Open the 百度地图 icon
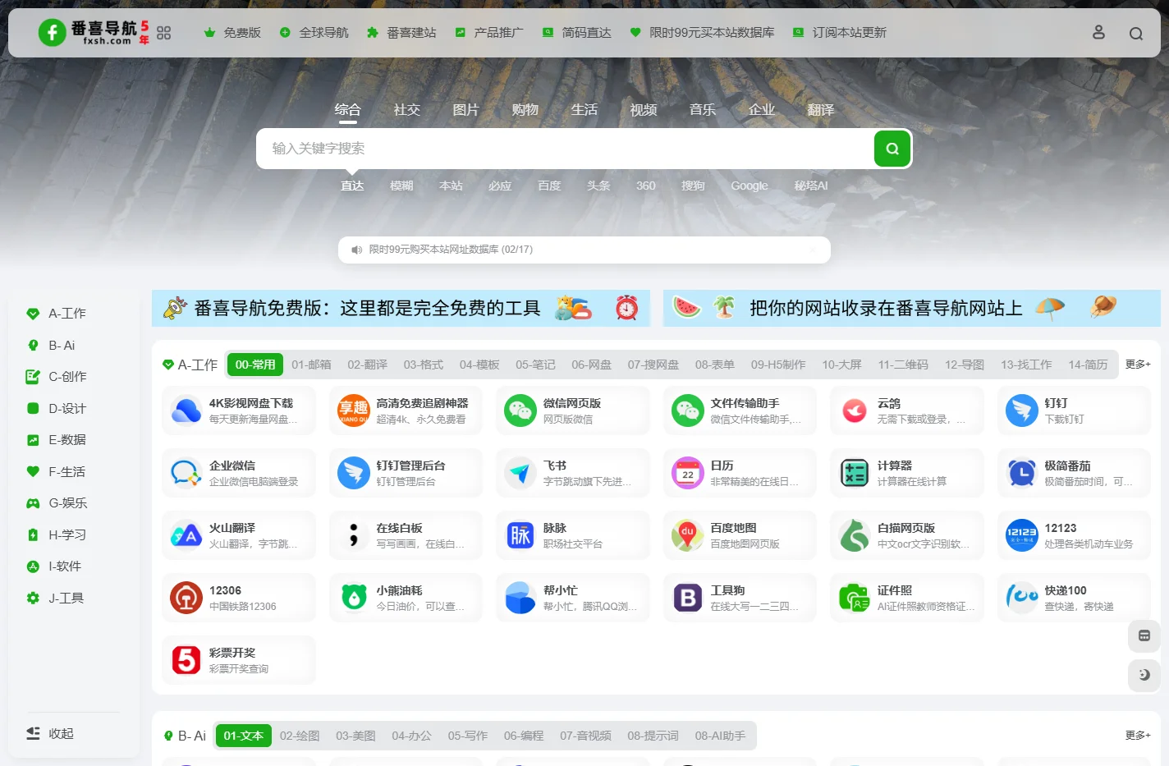 [688, 535]
